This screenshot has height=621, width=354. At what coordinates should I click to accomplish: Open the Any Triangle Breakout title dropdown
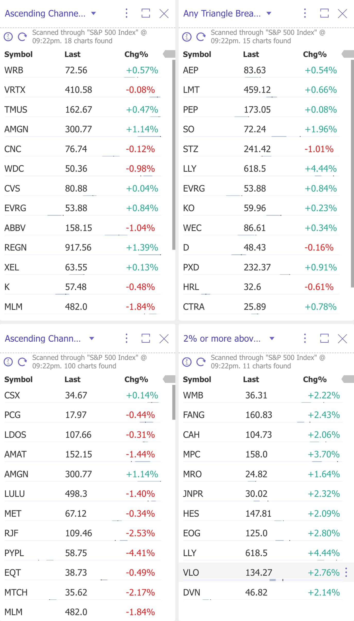tap(268, 14)
